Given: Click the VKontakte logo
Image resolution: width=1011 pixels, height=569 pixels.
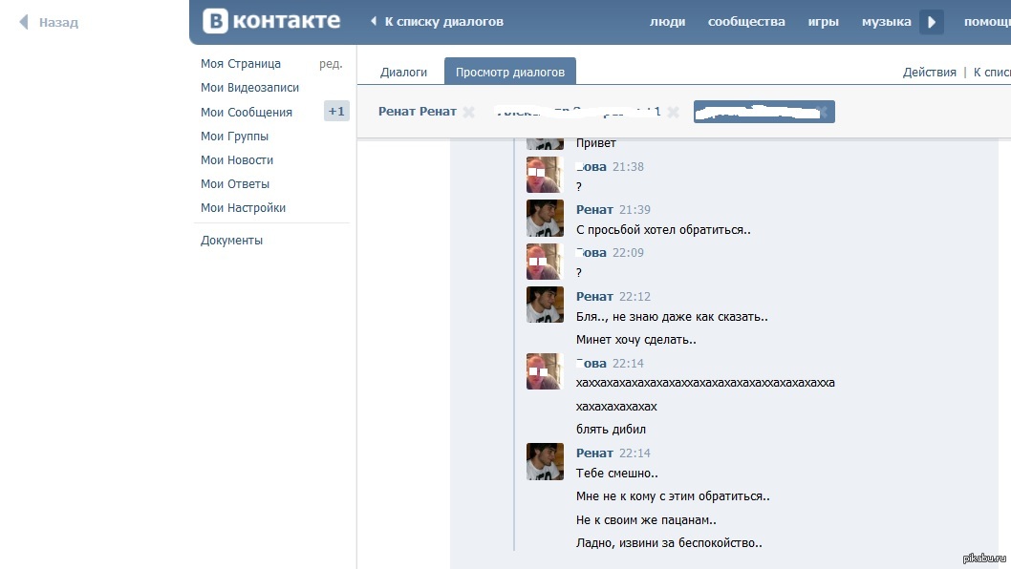Looking at the screenshot, I should tap(271, 21).
